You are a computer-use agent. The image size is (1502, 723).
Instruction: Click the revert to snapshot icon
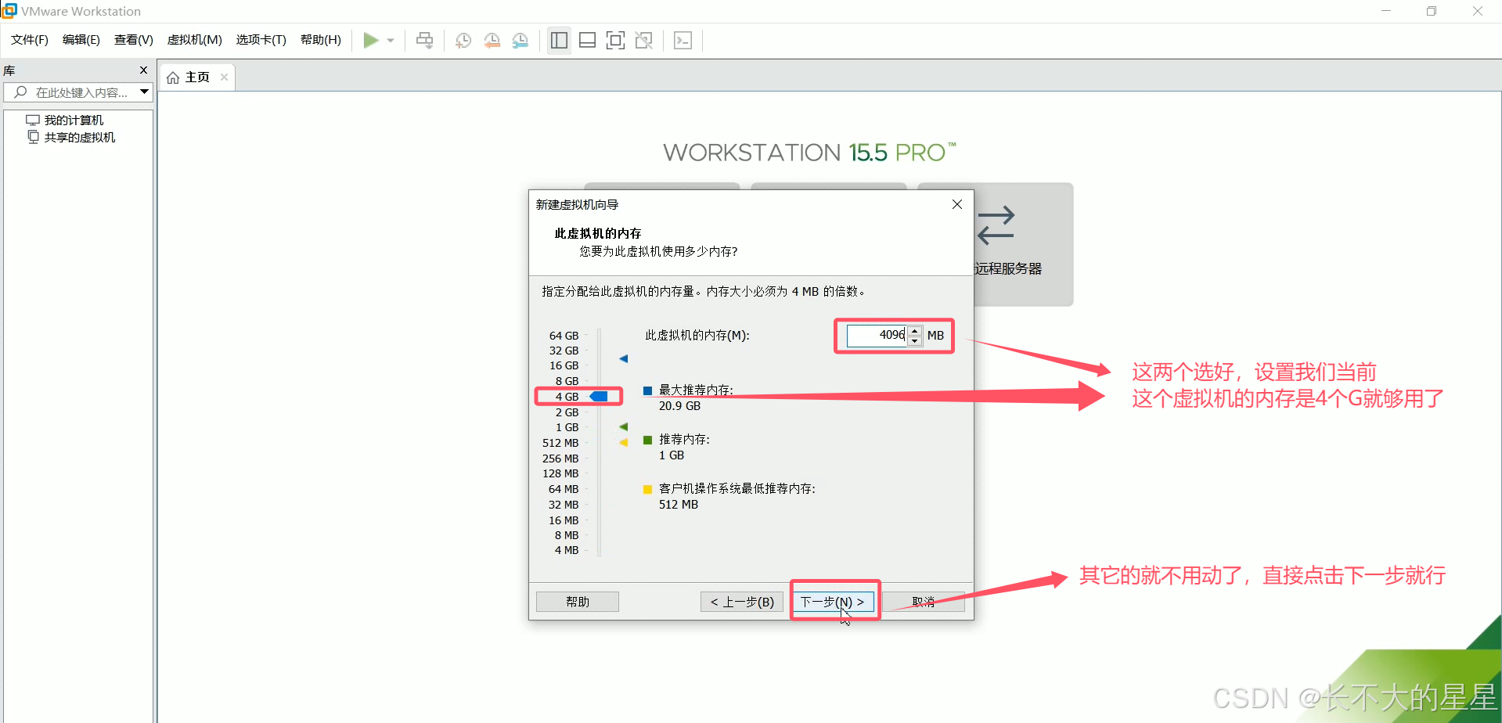tap(492, 40)
